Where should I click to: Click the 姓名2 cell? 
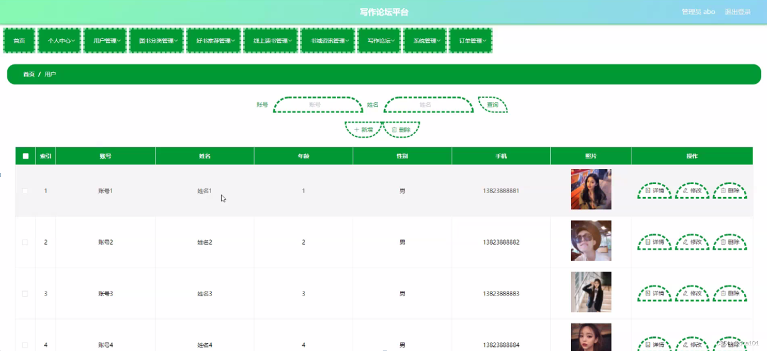point(205,242)
